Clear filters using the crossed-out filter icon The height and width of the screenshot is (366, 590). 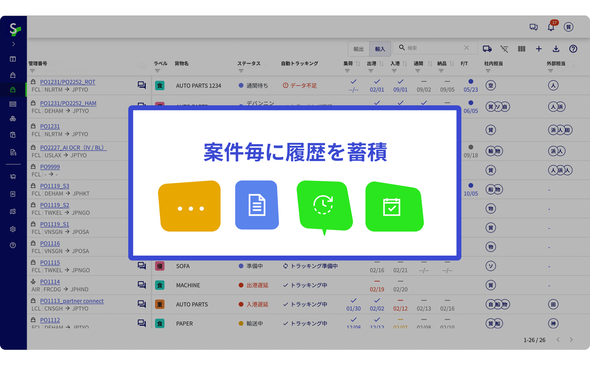(504, 49)
